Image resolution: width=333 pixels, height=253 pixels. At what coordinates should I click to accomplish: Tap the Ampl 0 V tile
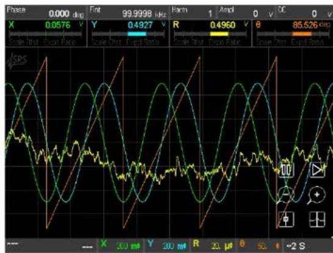tap(246, 13)
